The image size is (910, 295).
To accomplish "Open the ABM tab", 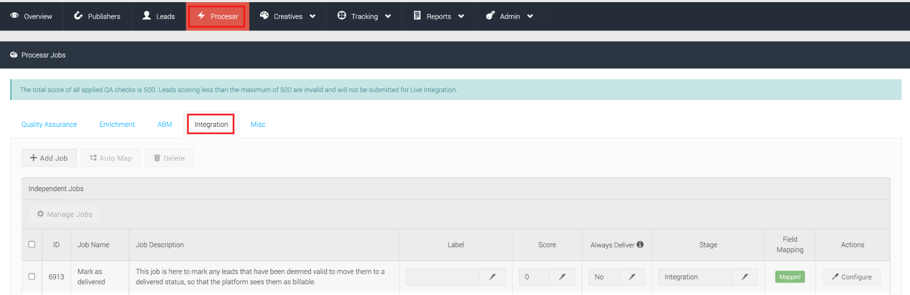I will tap(164, 124).
